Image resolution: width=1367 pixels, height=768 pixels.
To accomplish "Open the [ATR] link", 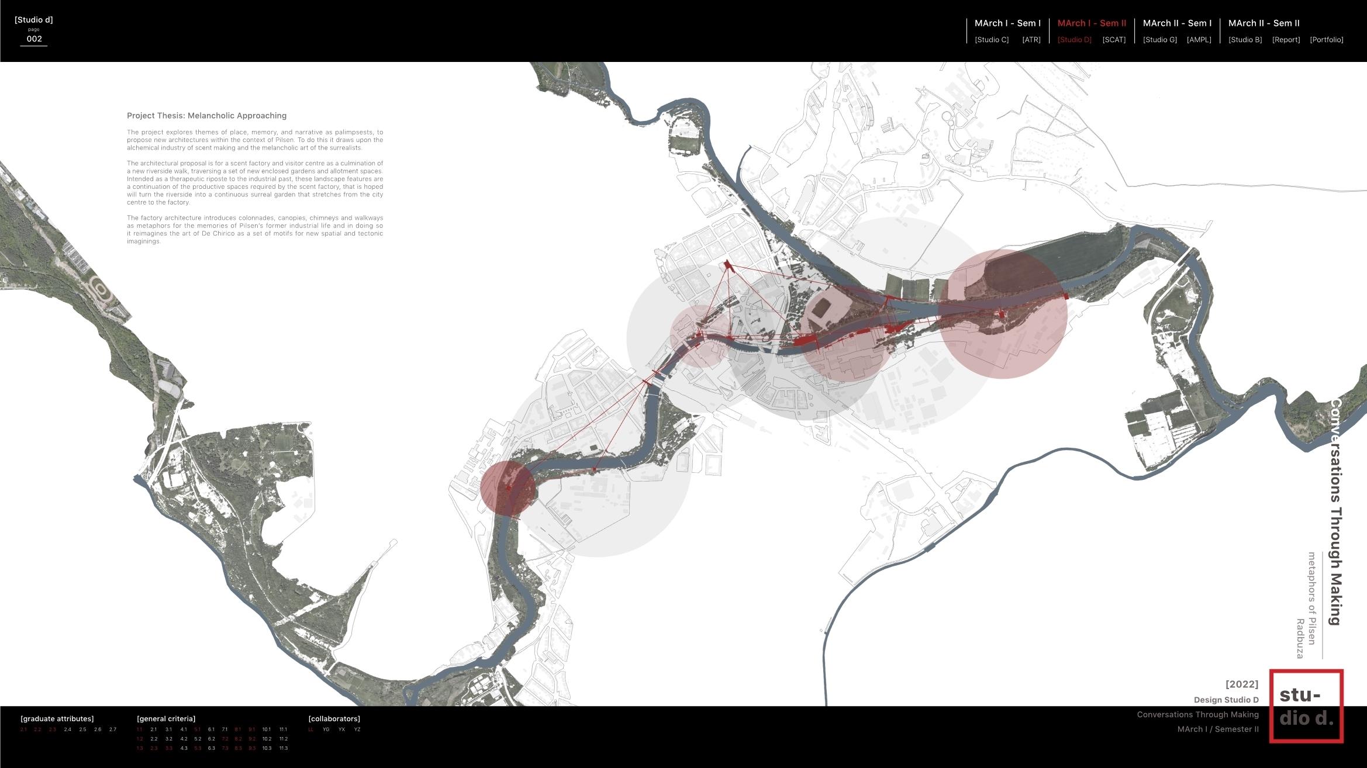I will coord(1031,40).
